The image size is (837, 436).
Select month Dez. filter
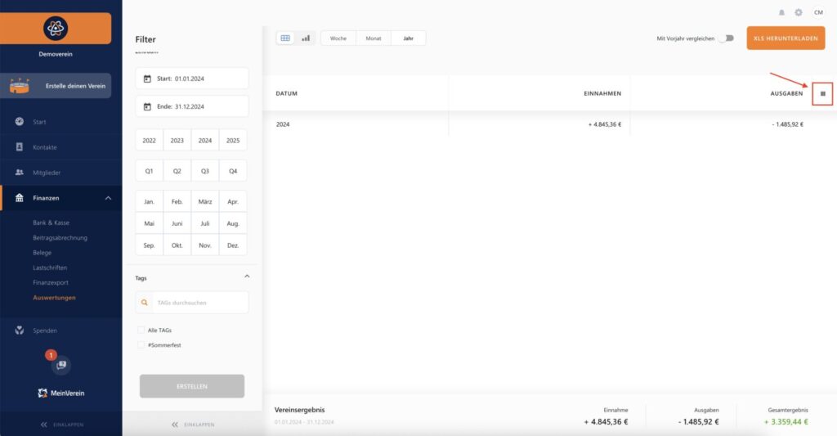pyautogui.click(x=233, y=245)
